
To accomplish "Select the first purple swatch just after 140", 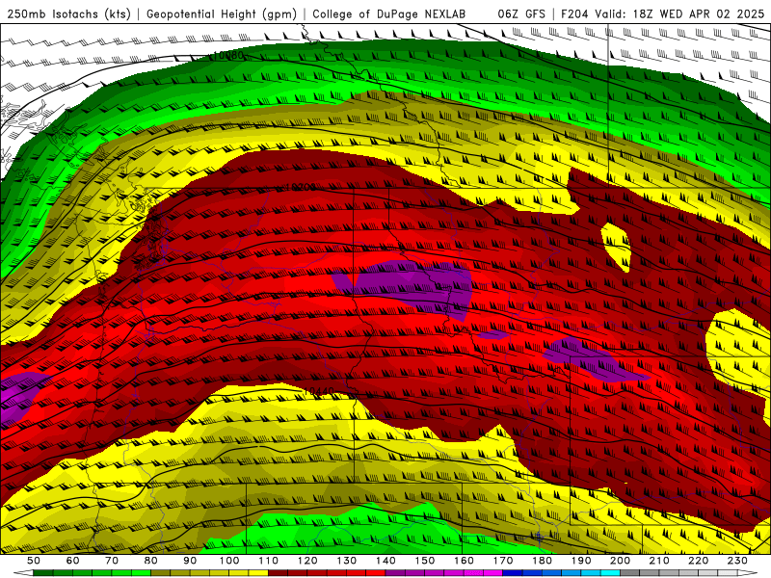I will coord(395,573).
